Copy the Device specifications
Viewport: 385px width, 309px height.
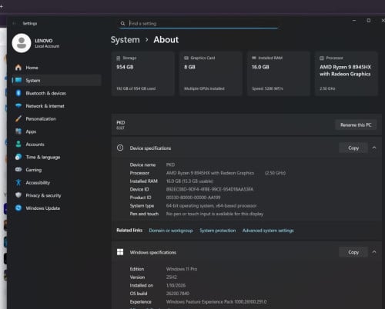tap(353, 148)
